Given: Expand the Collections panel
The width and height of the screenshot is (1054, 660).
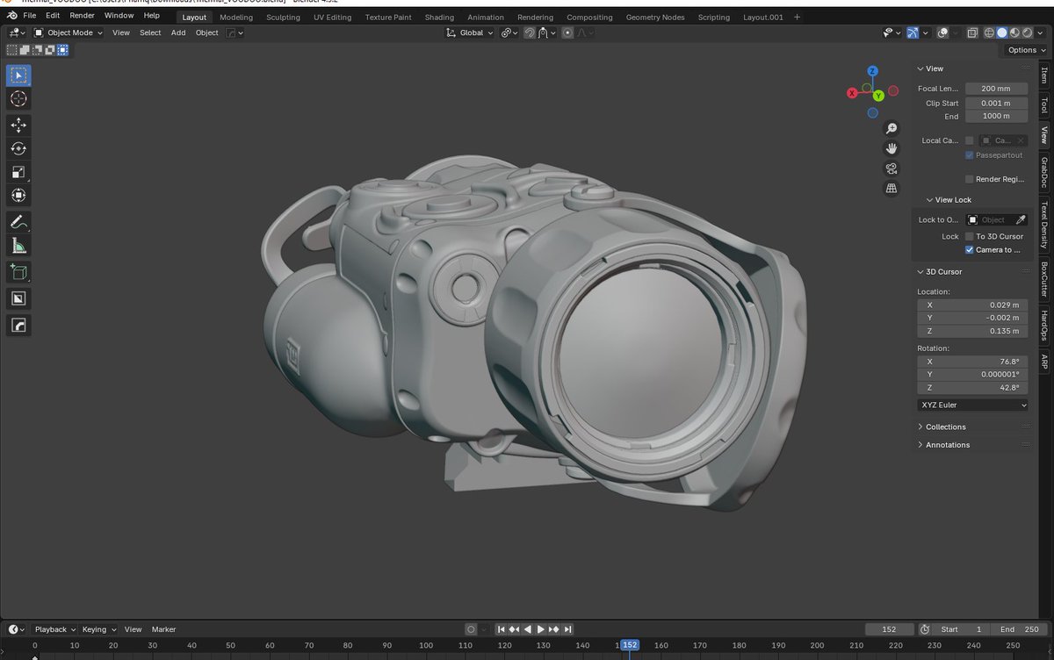Looking at the screenshot, I should click(945, 427).
